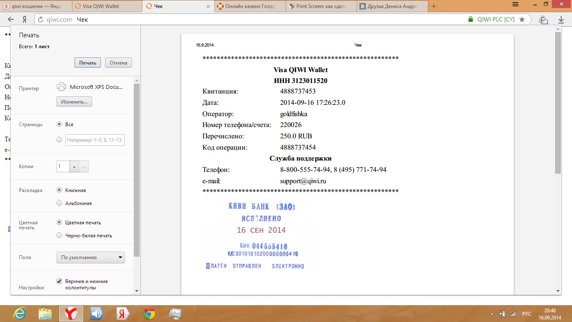Switch to the Visa QIWI Wallet tab
The height and width of the screenshot is (322, 572).
tap(106, 6)
